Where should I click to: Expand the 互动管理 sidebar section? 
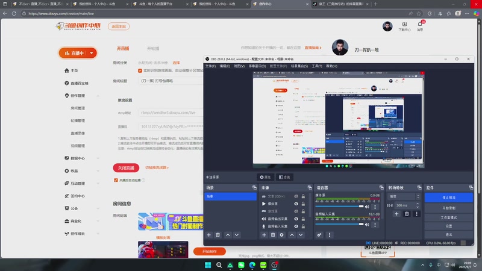click(x=98, y=184)
